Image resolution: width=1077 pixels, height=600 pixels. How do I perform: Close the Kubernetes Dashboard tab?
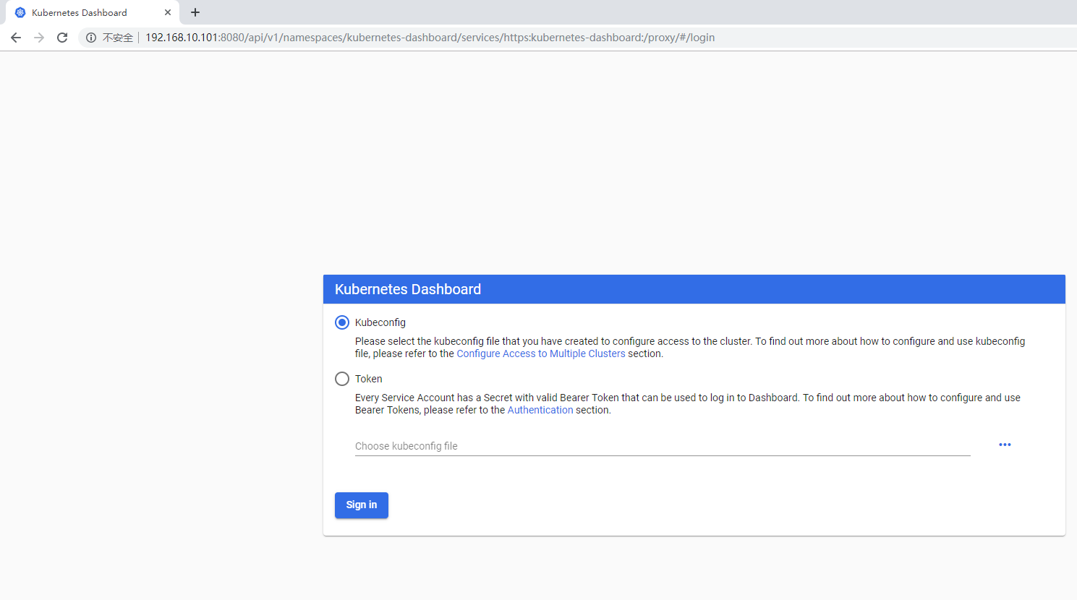coord(168,12)
